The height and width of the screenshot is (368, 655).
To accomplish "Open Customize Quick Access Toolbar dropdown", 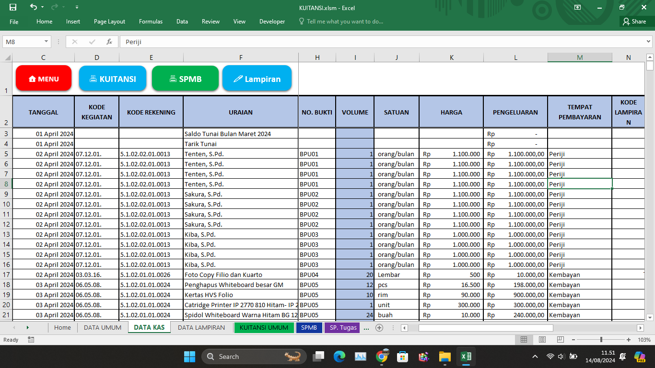I will 77,7.
